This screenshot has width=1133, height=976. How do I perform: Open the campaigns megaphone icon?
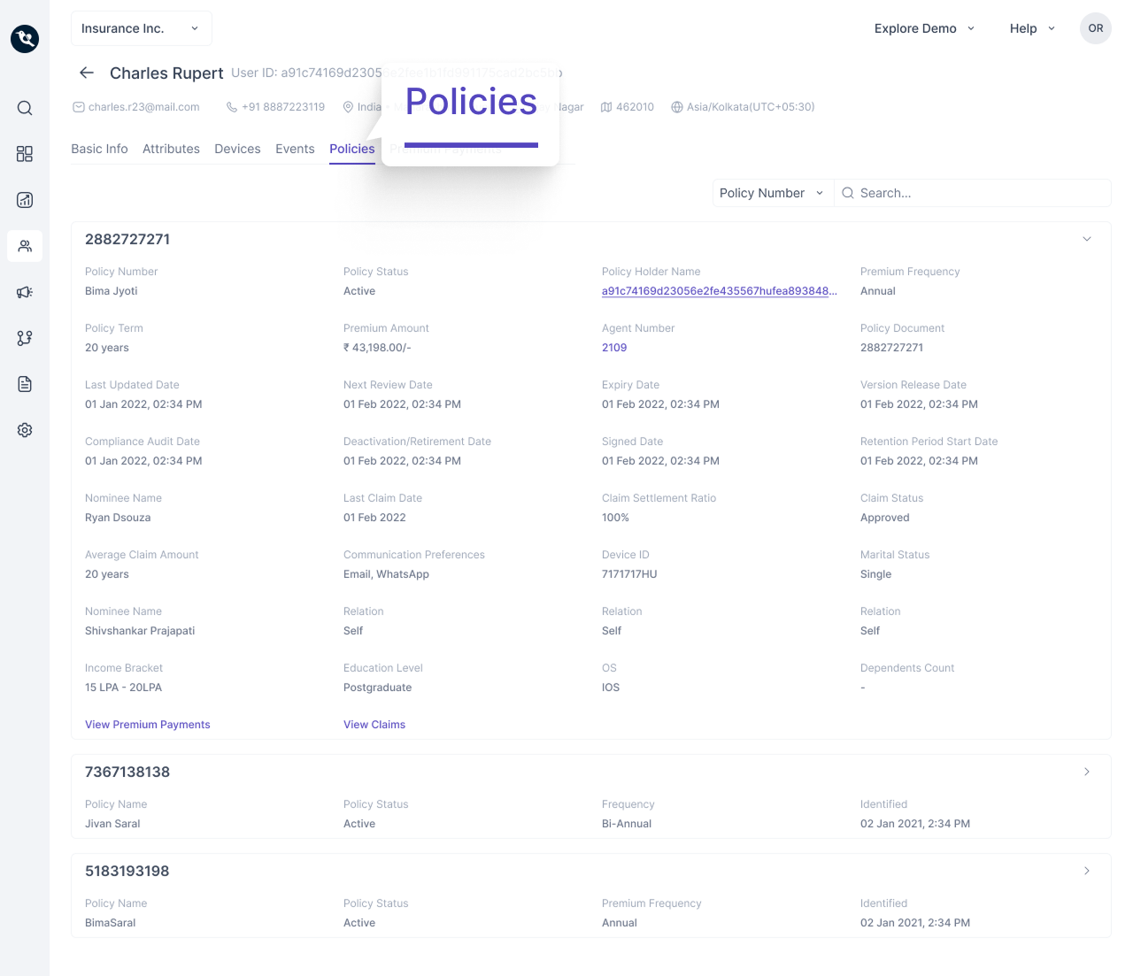(x=25, y=292)
